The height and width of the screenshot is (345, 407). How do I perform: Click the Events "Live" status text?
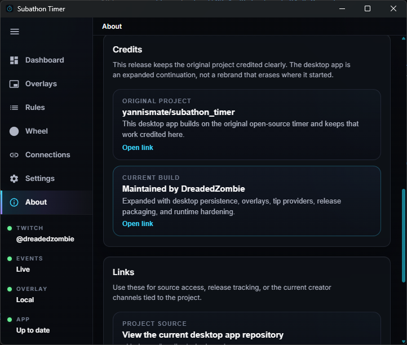click(23, 269)
